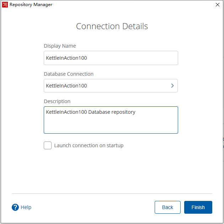Click inside the Description text area
The width and height of the screenshot is (224, 224).
click(111, 120)
